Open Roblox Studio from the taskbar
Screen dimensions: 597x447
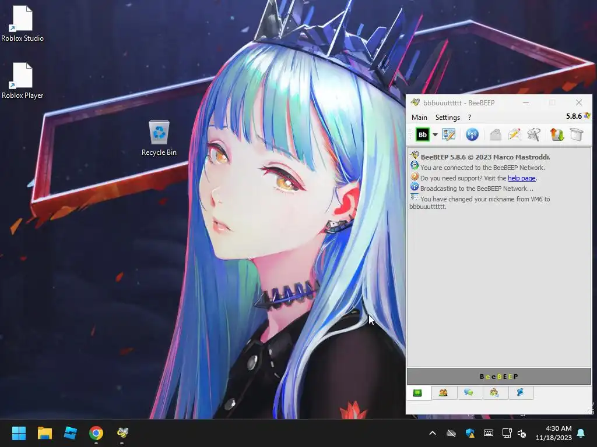71,433
